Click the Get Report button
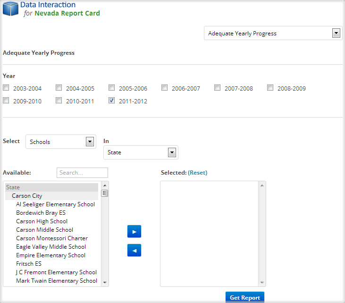The image size is (345, 303). pyautogui.click(x=245, y=297)
